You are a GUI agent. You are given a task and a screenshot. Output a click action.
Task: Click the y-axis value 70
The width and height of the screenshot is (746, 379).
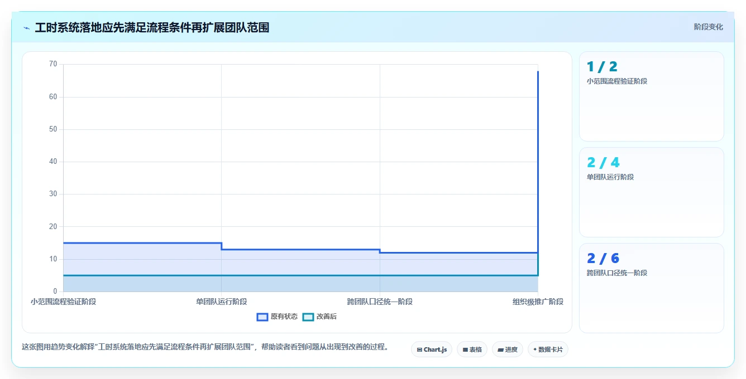53,64
